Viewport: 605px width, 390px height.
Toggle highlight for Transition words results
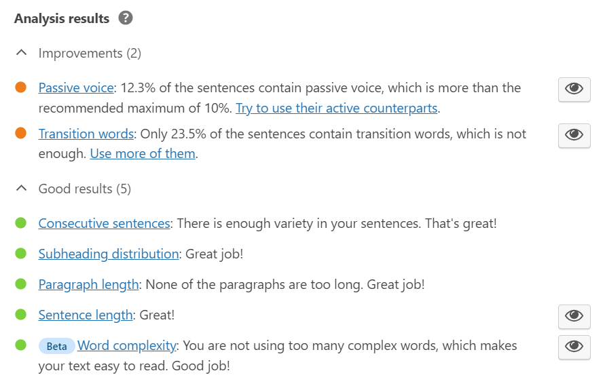tap(574, 135)
